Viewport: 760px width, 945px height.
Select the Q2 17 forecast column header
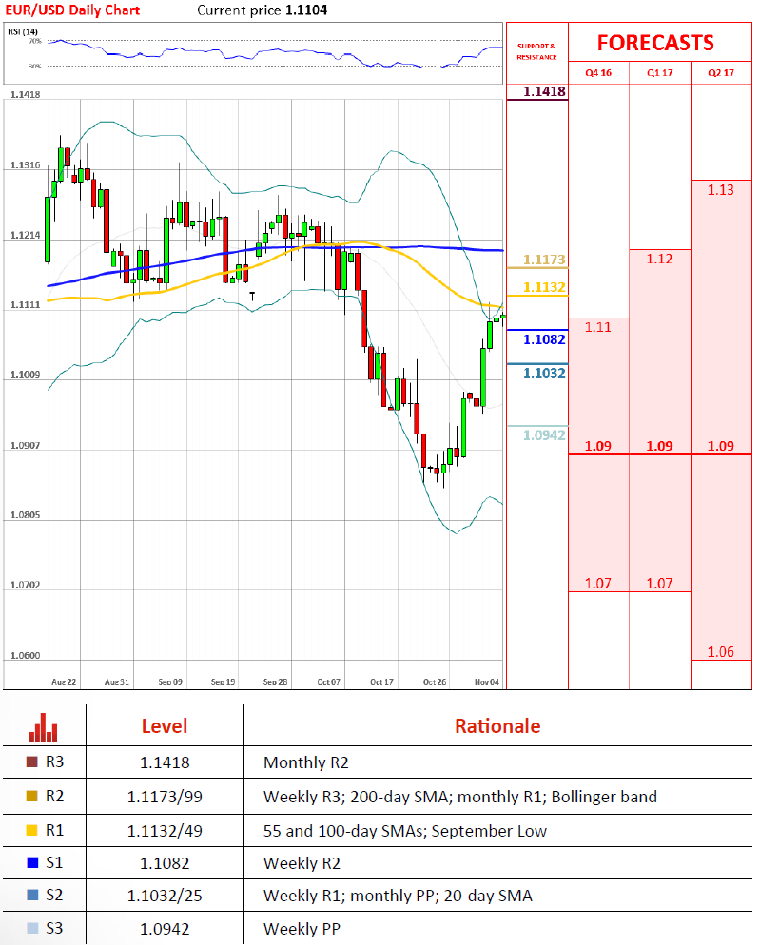[x=721, y=73]
